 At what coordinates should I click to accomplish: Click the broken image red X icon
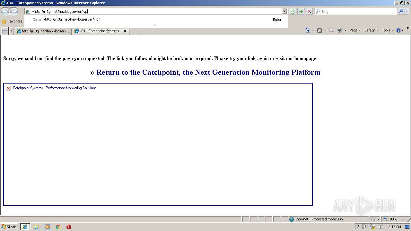coord(8,88)
